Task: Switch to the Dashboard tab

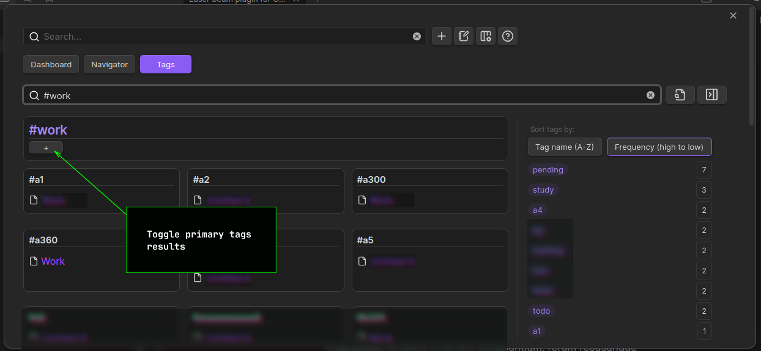Action: 51,64
